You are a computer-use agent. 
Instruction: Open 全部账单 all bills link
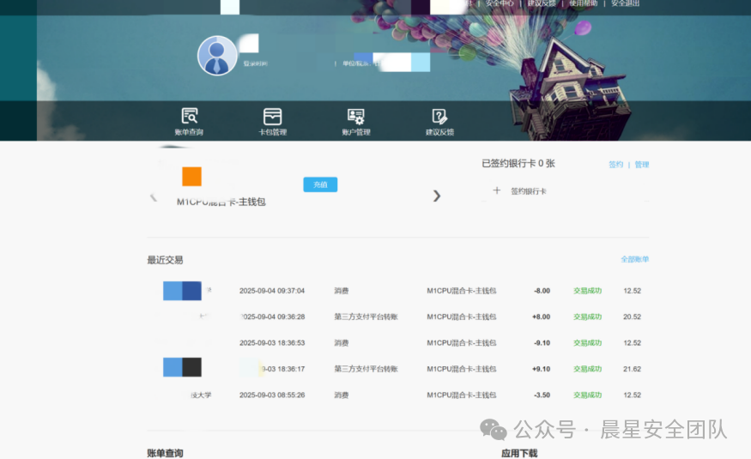click(634, 259)
